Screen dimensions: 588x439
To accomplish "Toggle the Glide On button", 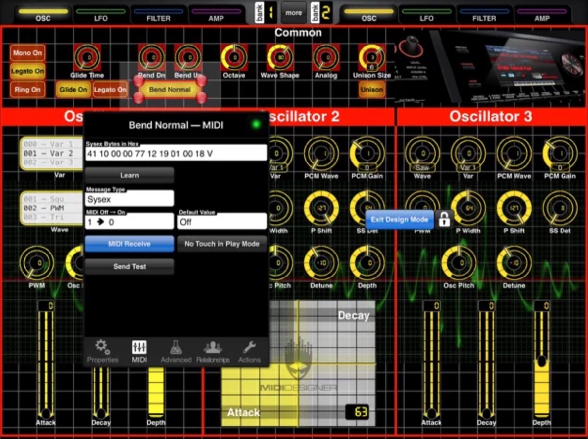I will 73,90.
